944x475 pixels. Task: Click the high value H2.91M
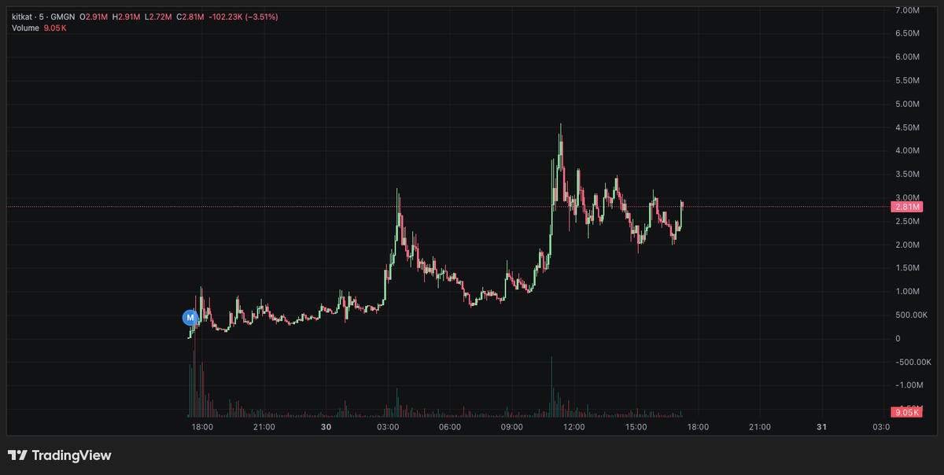pyautogui.click(x=127, y=17)
